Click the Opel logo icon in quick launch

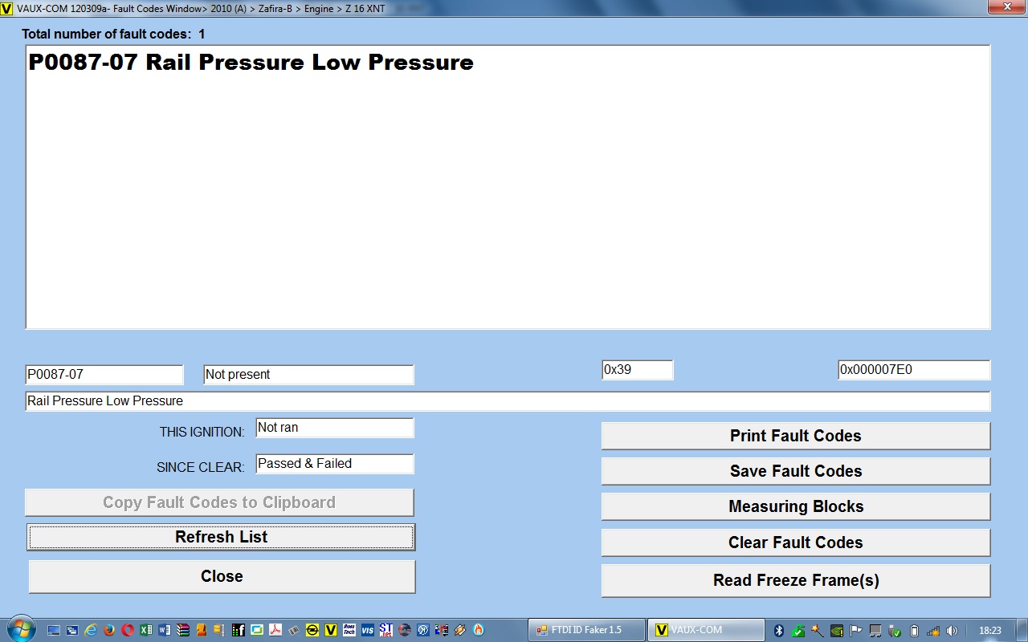(x=312, y=630)
